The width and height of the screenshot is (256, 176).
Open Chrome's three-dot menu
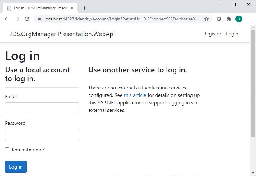click(249, 19)
